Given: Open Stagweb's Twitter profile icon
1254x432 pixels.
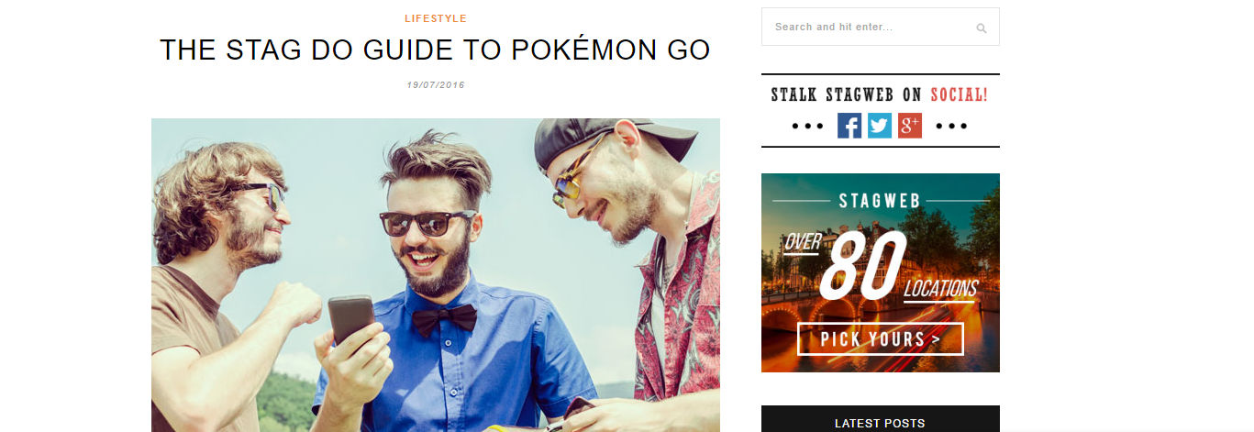Looking at the screenshot, I should (x=880, y=126).
